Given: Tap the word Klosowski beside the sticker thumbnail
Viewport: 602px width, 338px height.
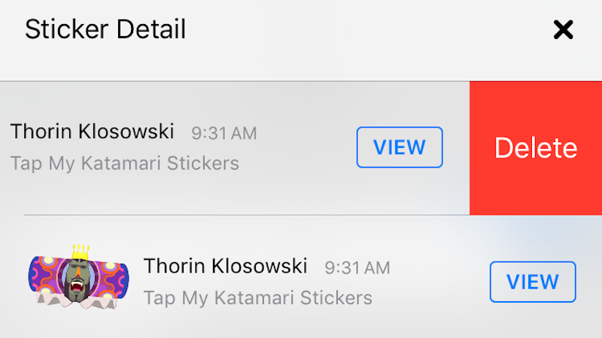Looking at the screenshot, I should click(260, 266).
